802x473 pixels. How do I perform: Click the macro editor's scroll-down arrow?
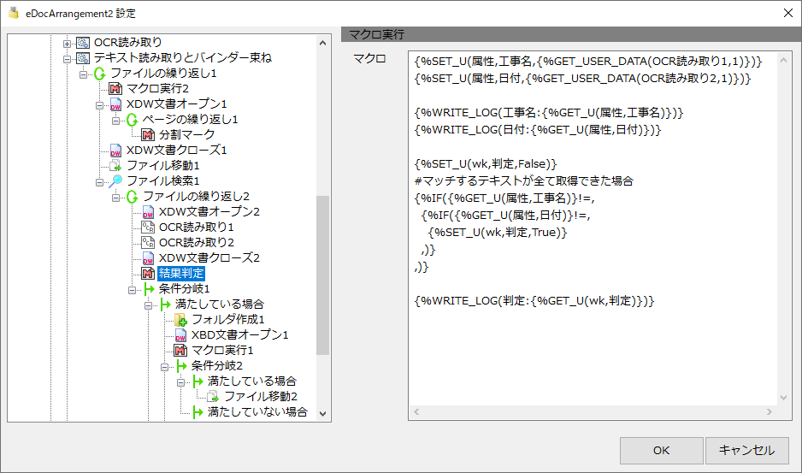[784, 398]
